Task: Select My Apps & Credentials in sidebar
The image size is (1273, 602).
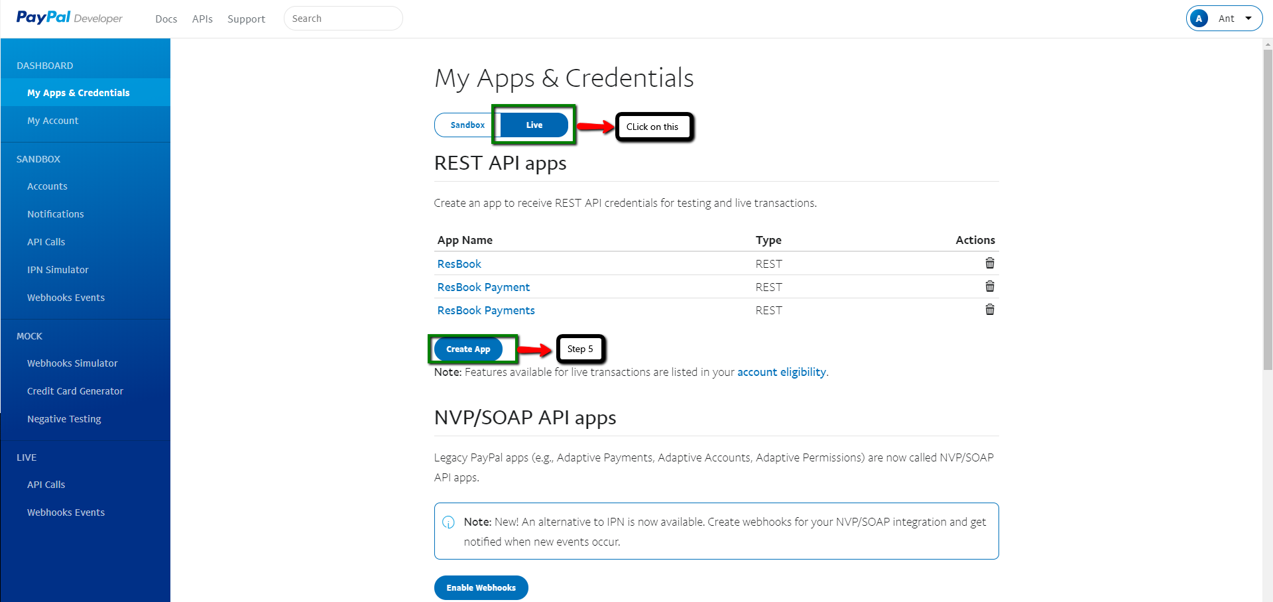Action: [86, 93]
